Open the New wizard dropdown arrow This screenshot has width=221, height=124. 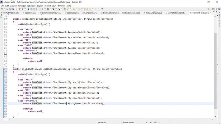tap(4, 9)
